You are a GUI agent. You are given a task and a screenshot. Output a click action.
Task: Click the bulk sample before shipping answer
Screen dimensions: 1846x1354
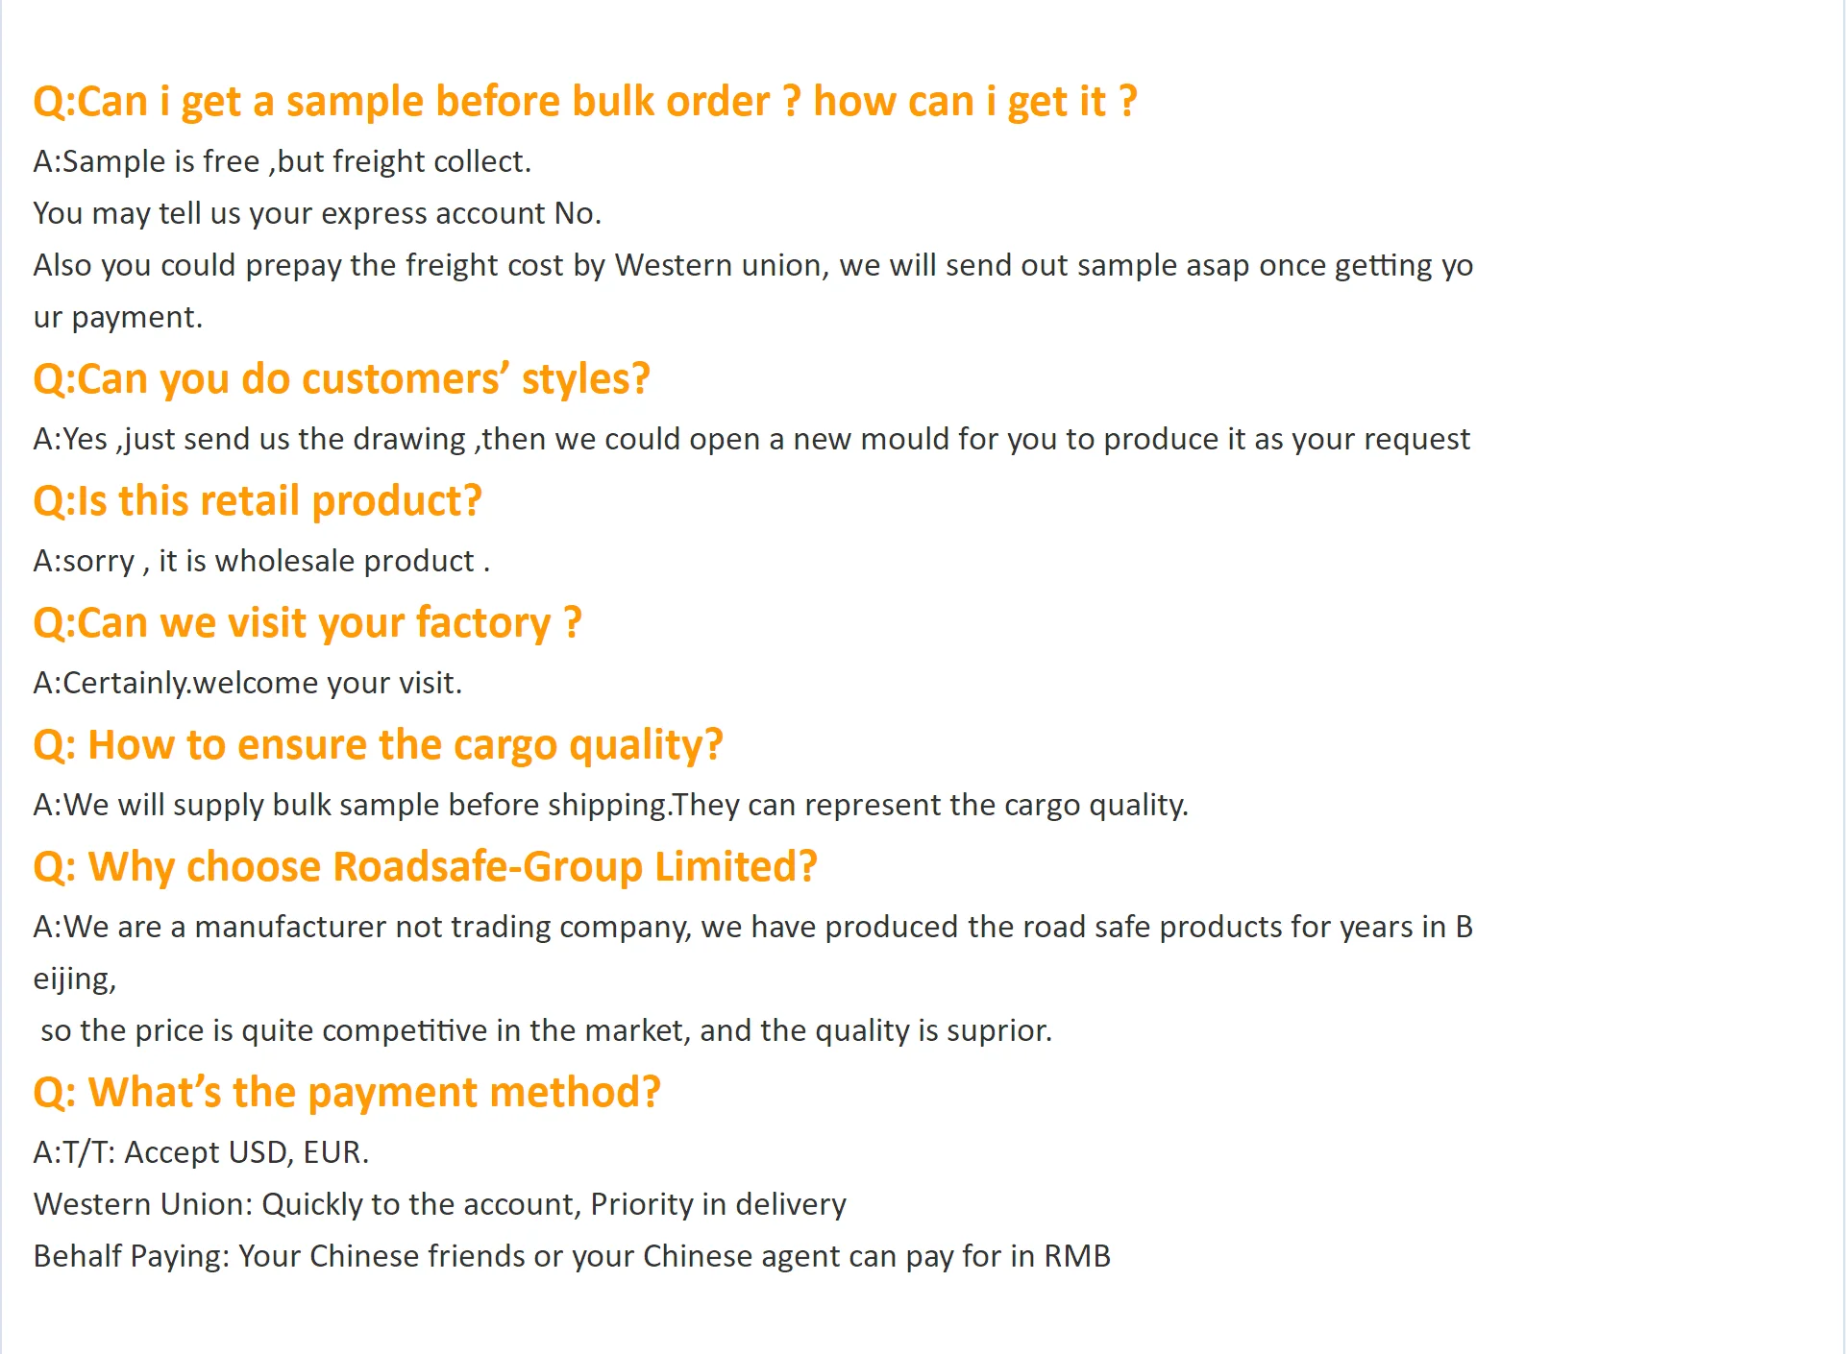610,805
